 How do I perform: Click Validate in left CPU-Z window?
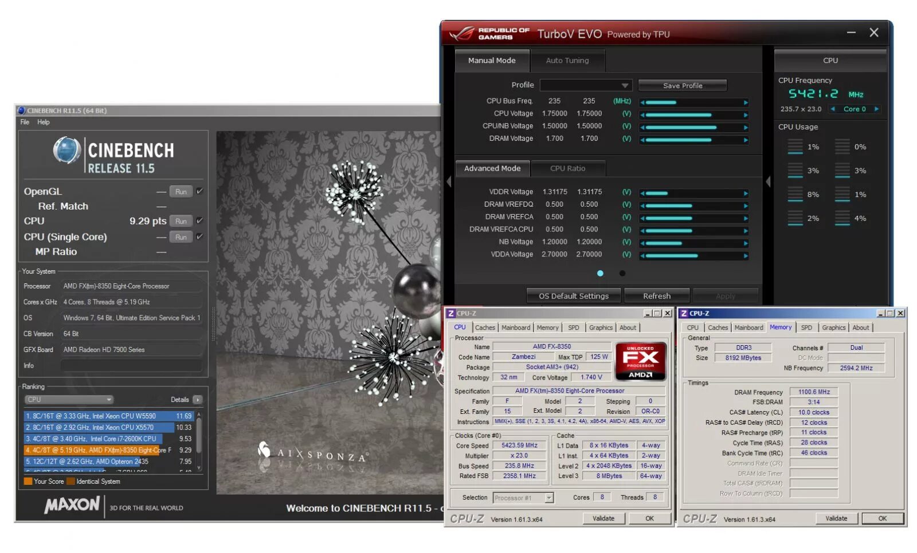pos(604,519)
